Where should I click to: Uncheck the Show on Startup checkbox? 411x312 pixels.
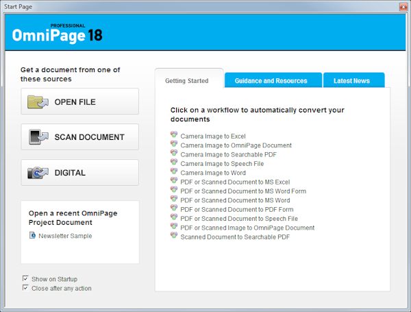point(25,278)
